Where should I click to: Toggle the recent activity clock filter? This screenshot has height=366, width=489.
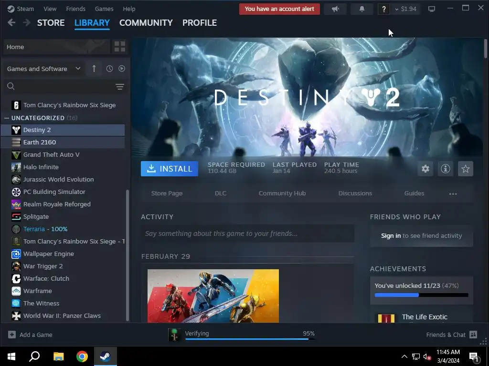point(109,69)
